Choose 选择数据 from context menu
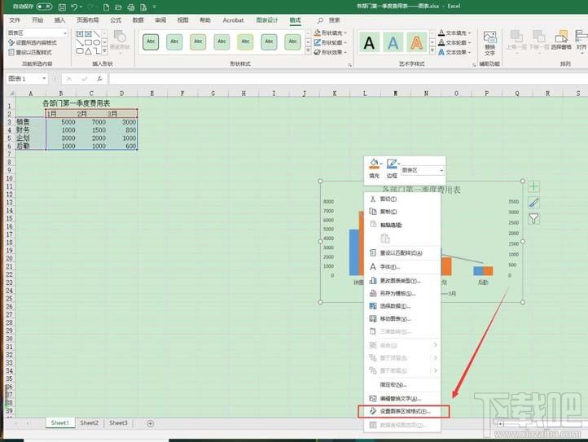Image resolution: width=588 pixels, height=442 pixels. pos(402,306)
